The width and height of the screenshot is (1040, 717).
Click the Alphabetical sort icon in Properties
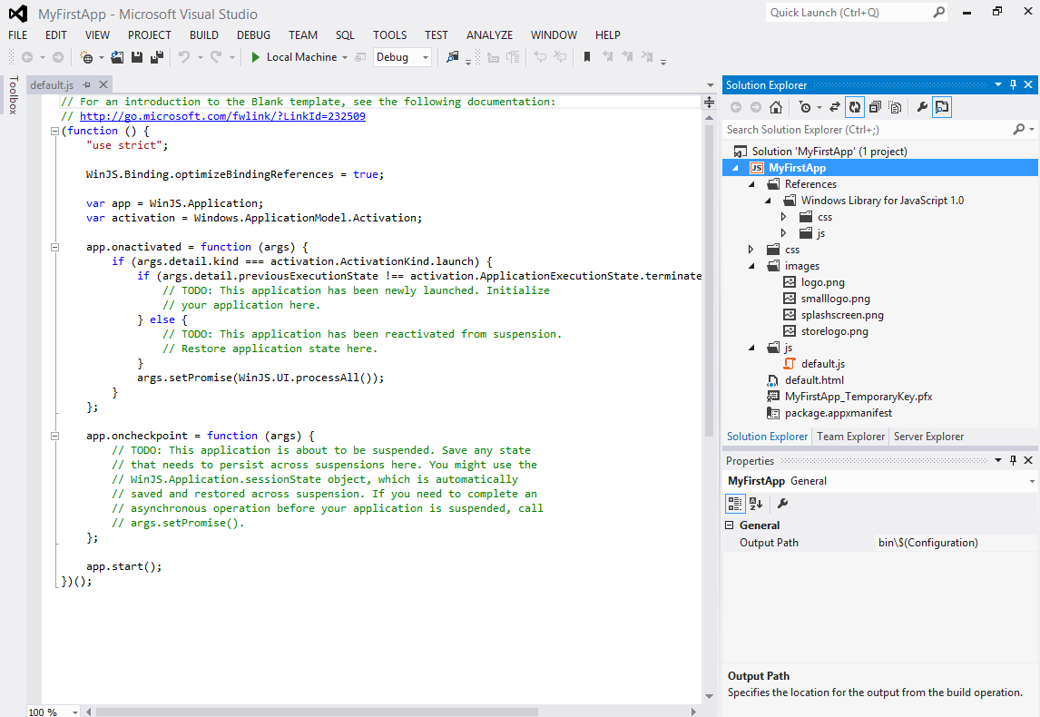pyautogui.click(x=755, y=504)
